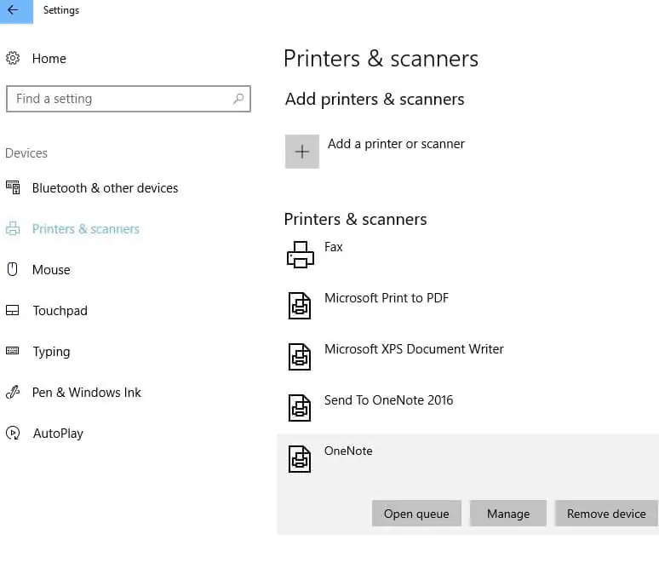Screen dimensions: 659x563
Task: Click the Microsoft XPS Document Writer icon
Action: coord(300,357)
